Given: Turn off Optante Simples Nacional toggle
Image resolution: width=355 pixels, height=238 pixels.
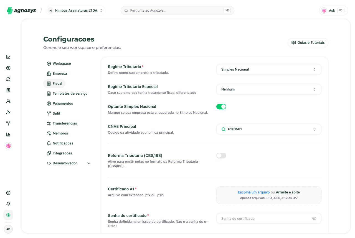Looking at the screenshot, I should coord(221,107).
